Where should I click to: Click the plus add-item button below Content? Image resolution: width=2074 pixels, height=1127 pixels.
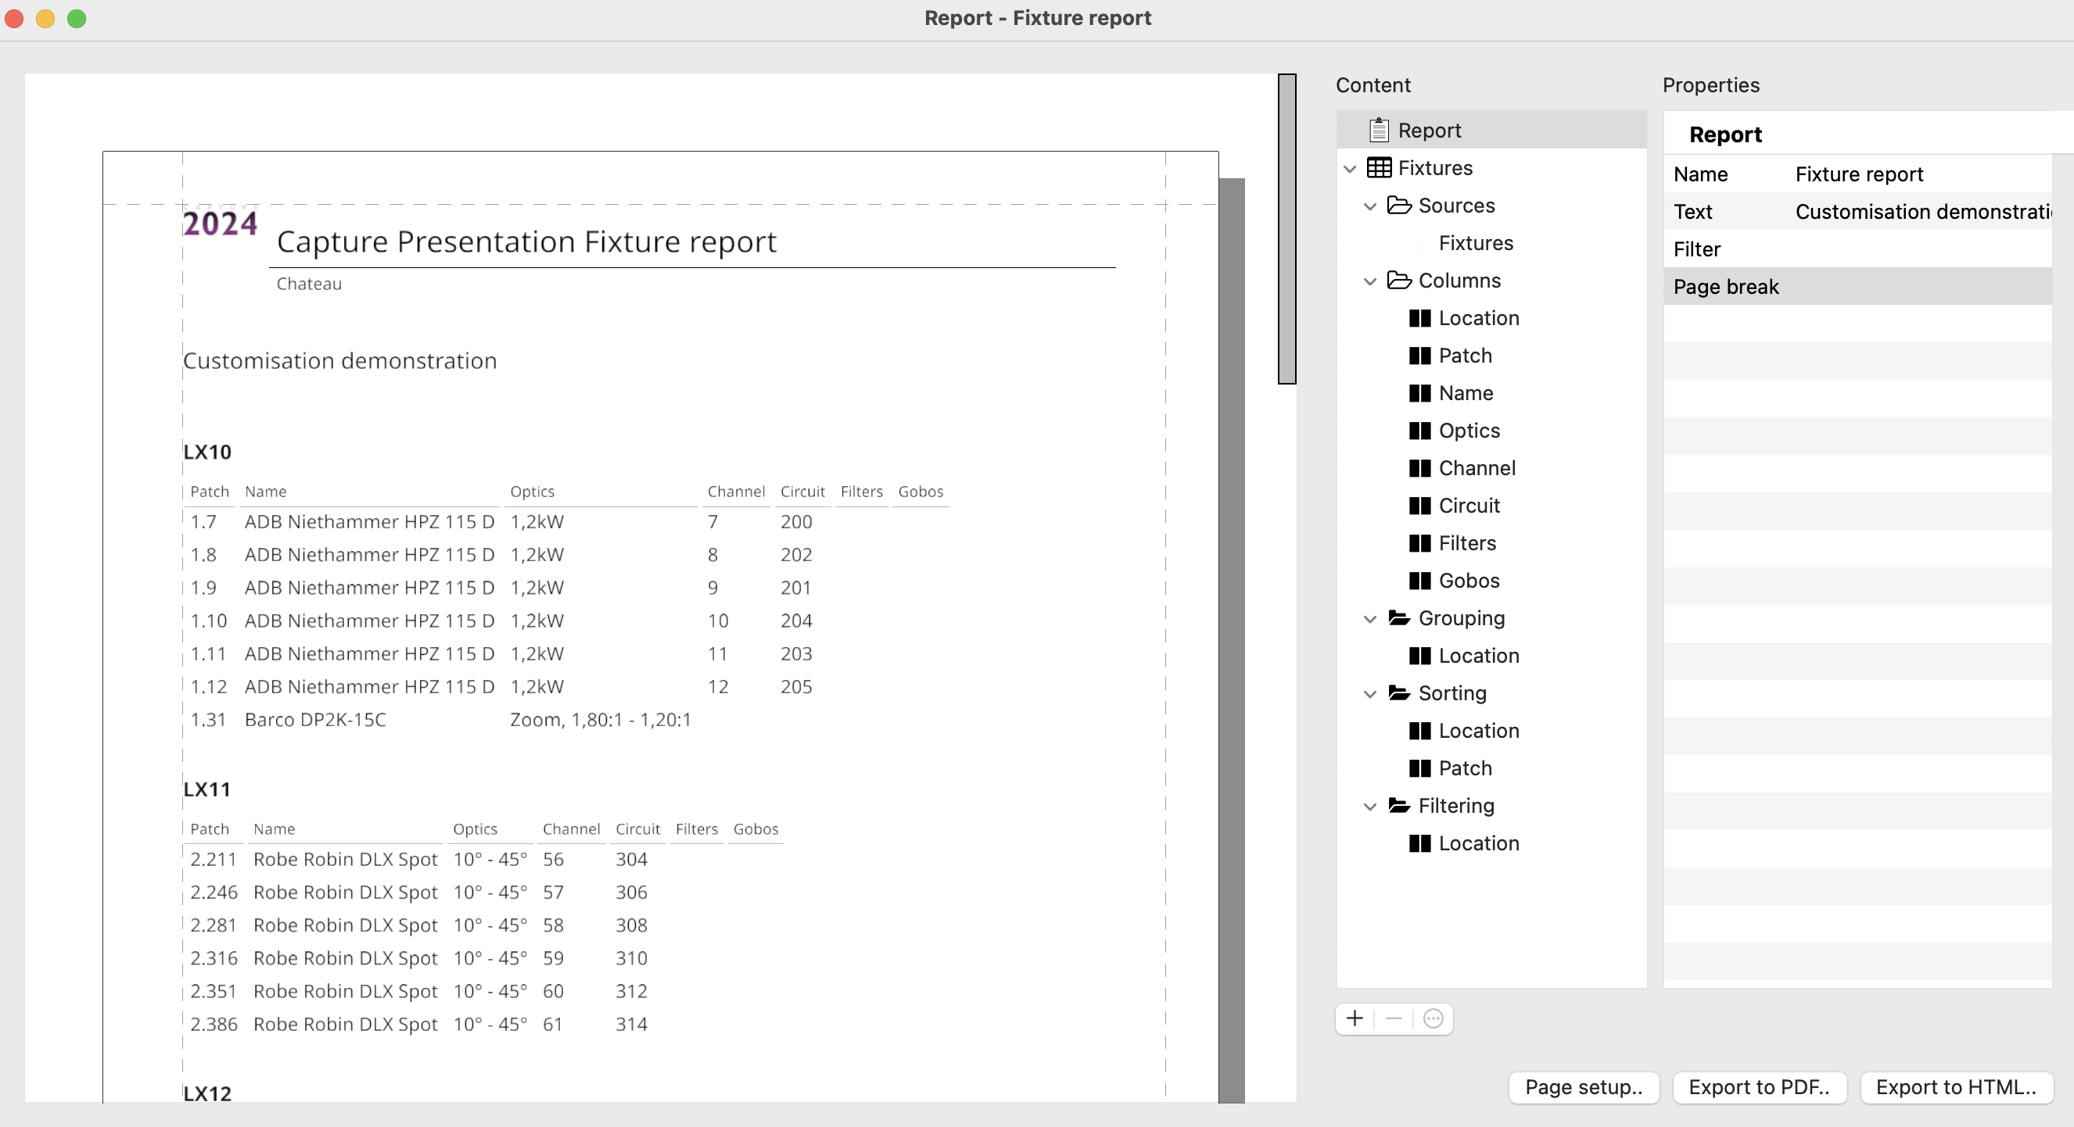click(1355, 1018)
